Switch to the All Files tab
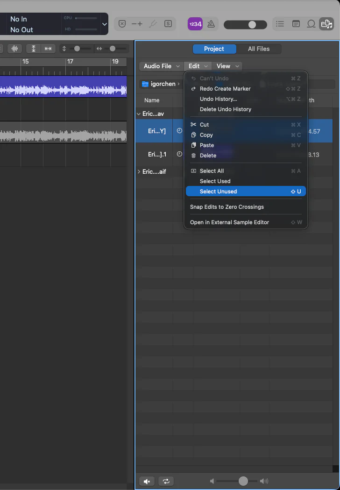 [259, 49]
